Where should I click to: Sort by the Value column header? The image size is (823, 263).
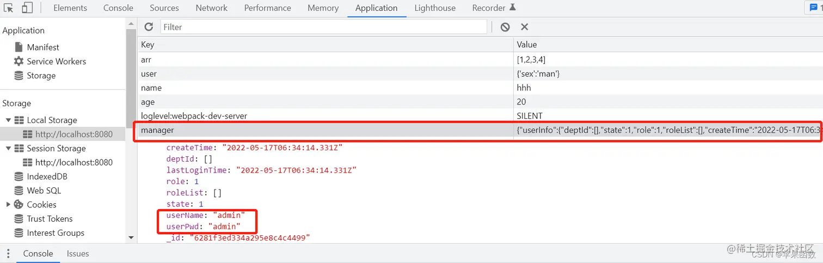(668, 45)
